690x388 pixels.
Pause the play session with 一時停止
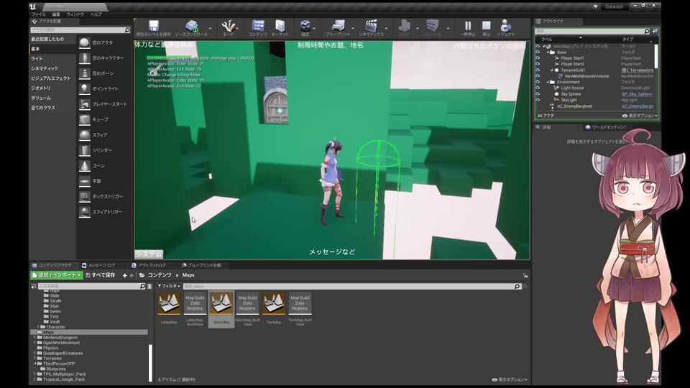point(467,26)
